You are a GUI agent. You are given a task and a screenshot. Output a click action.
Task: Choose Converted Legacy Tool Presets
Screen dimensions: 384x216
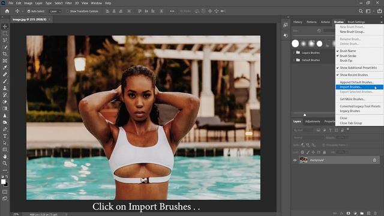pos(359,106)
